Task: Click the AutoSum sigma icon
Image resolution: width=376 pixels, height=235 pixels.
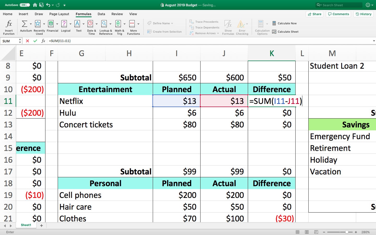Action: pyautogui.click(x=24, y=24)
